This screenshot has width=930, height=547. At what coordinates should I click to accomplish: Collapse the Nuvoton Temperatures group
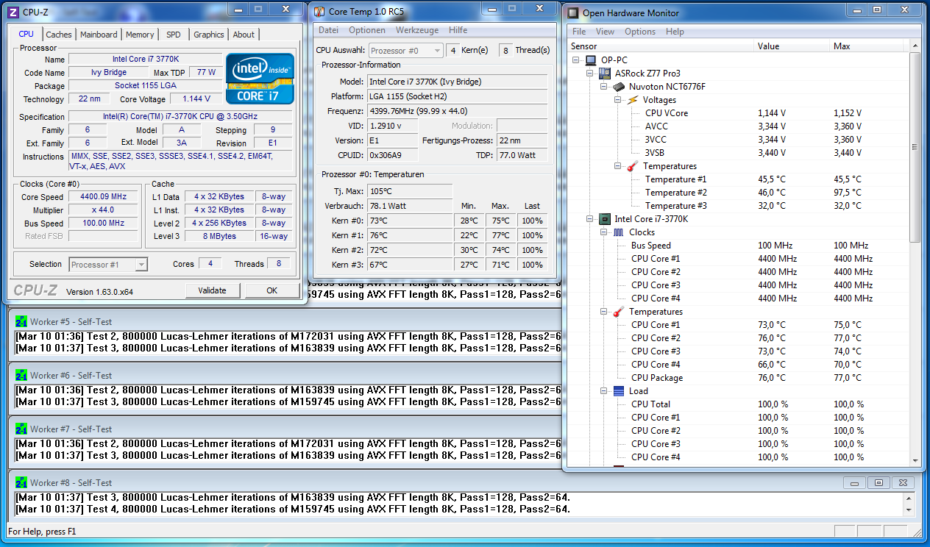pos(618,166)
